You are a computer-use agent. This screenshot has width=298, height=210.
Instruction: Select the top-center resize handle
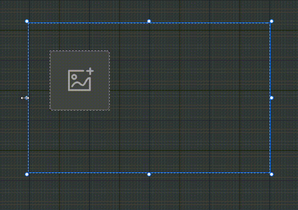coord(149,21)
